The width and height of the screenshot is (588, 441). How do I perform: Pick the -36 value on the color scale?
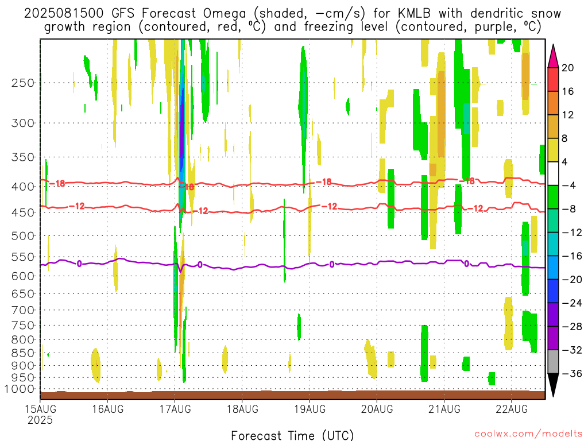pos(571,373)
